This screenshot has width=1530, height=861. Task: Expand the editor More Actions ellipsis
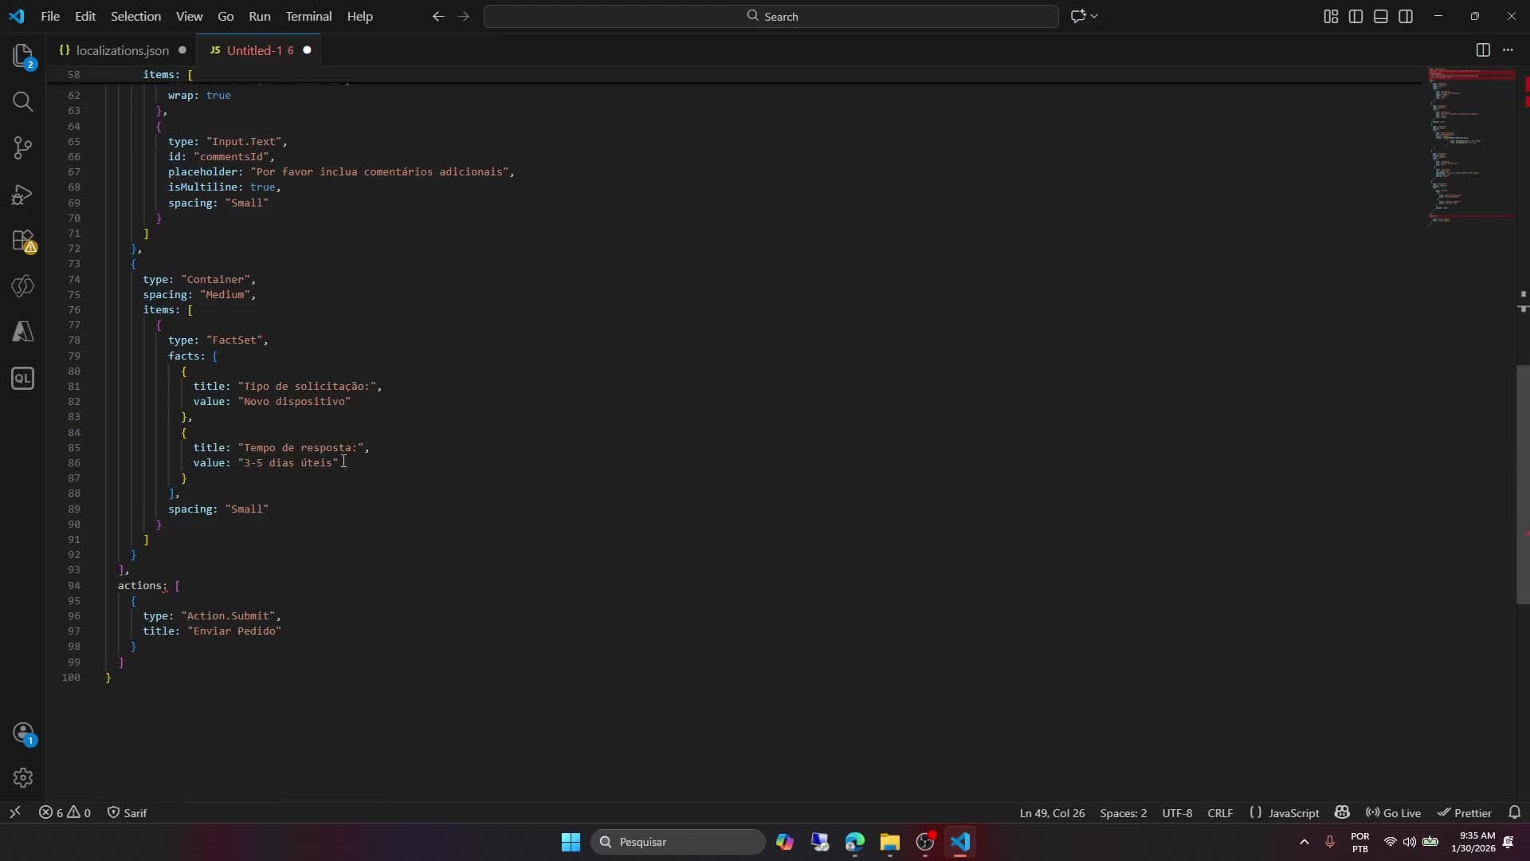(x=1508, y=50)
